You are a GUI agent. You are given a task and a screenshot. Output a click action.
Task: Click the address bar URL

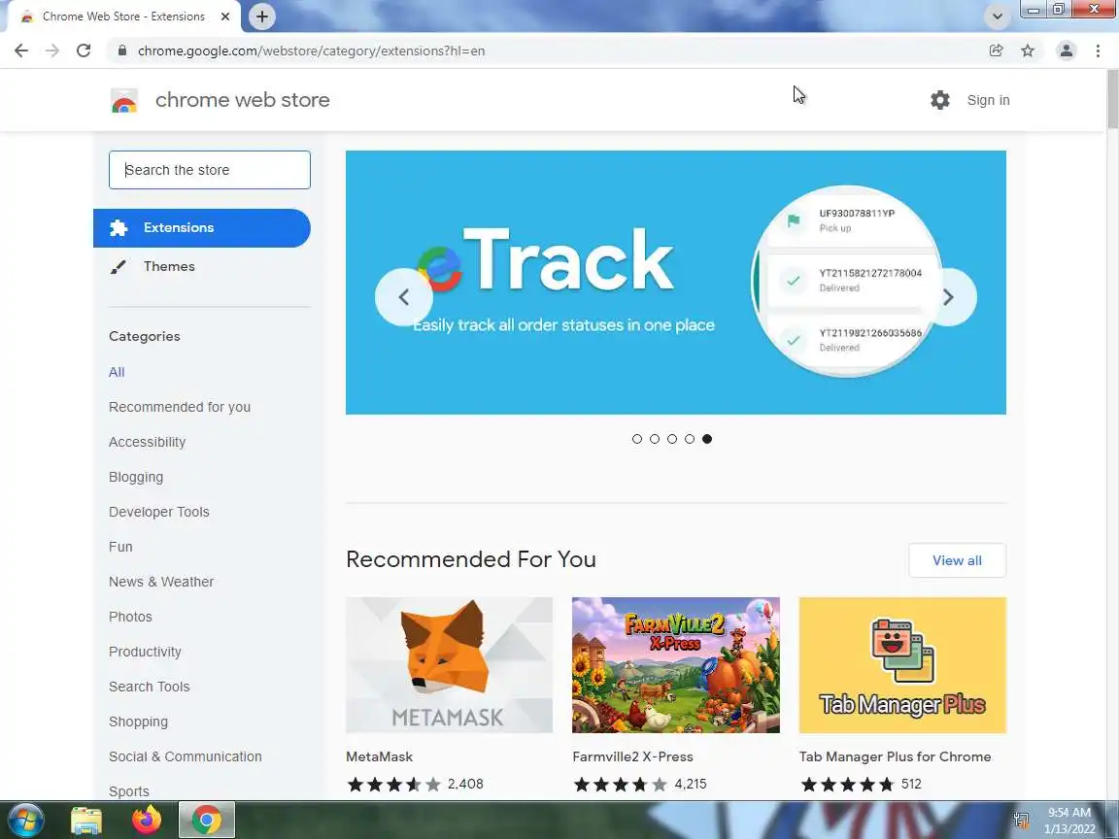[311, 50]
